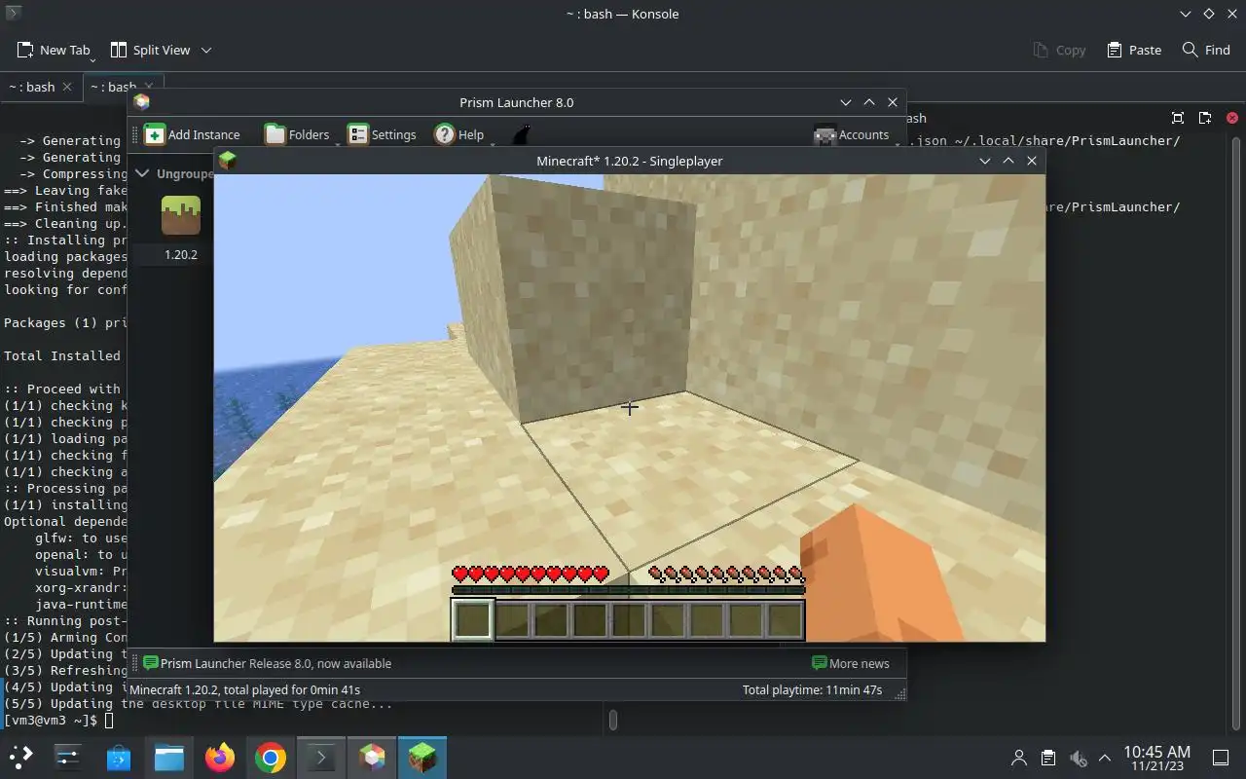Open the clipboard tray icon
The image size is (1246, 779).
tap(1047, 758)
